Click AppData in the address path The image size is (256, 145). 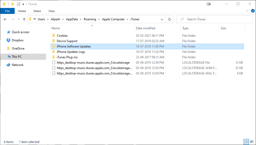tap(72, 19)
